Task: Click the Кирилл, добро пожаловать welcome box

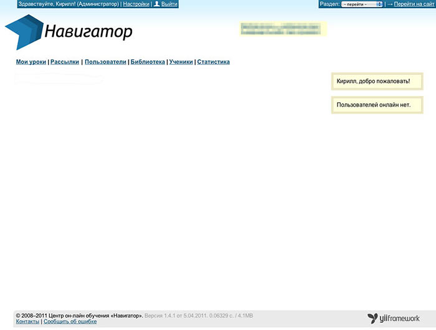Action: click(x=377, y=81)
